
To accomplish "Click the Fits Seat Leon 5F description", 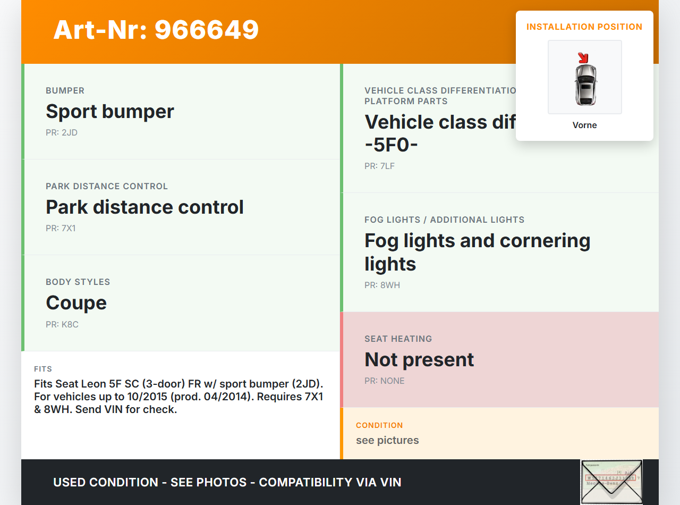I will click(x=179, y=397).
